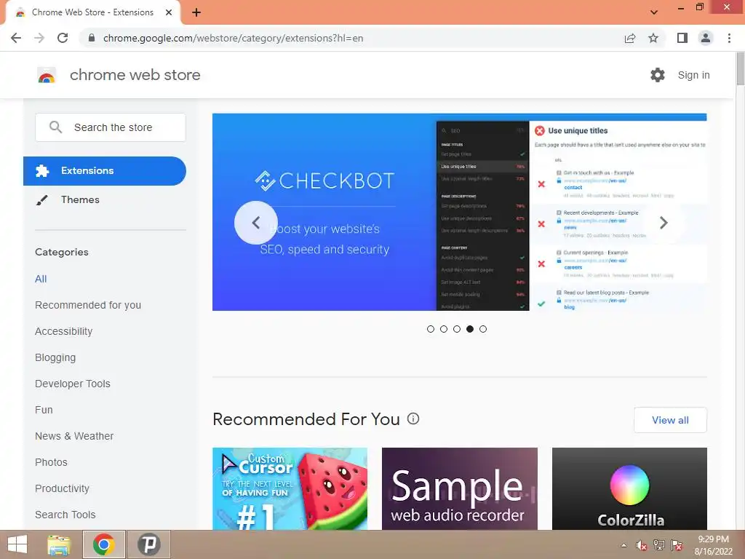Open the ColorZilla extension card
This screenshot has height=559, width=745.
pyautogui.click(x=629, y=488)
